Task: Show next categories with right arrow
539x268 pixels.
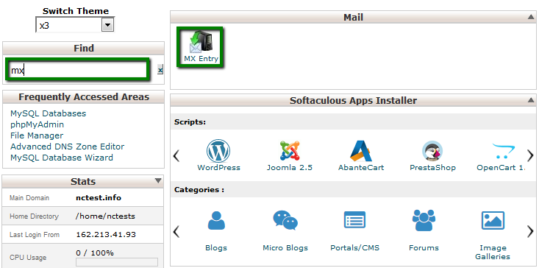Action: click(x=530, y=231)
